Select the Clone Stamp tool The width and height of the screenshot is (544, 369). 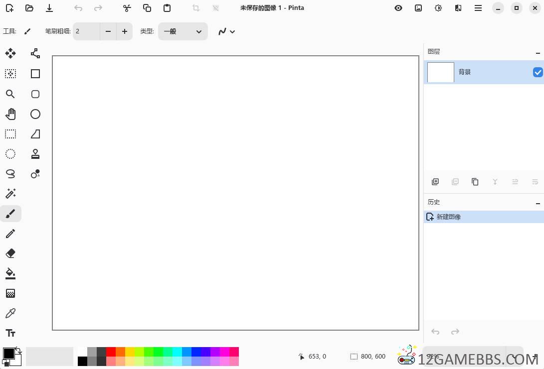(35, 154)
